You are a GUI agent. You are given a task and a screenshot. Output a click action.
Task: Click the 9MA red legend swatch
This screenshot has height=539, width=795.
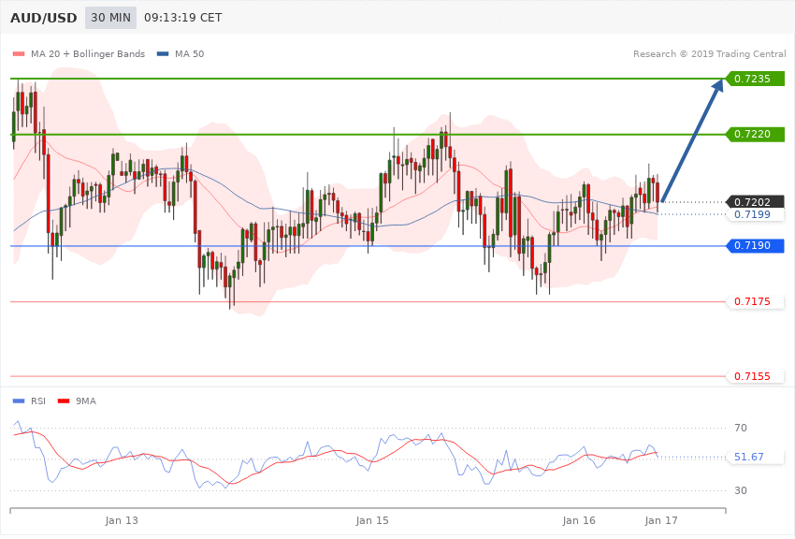tap(64, 401)
